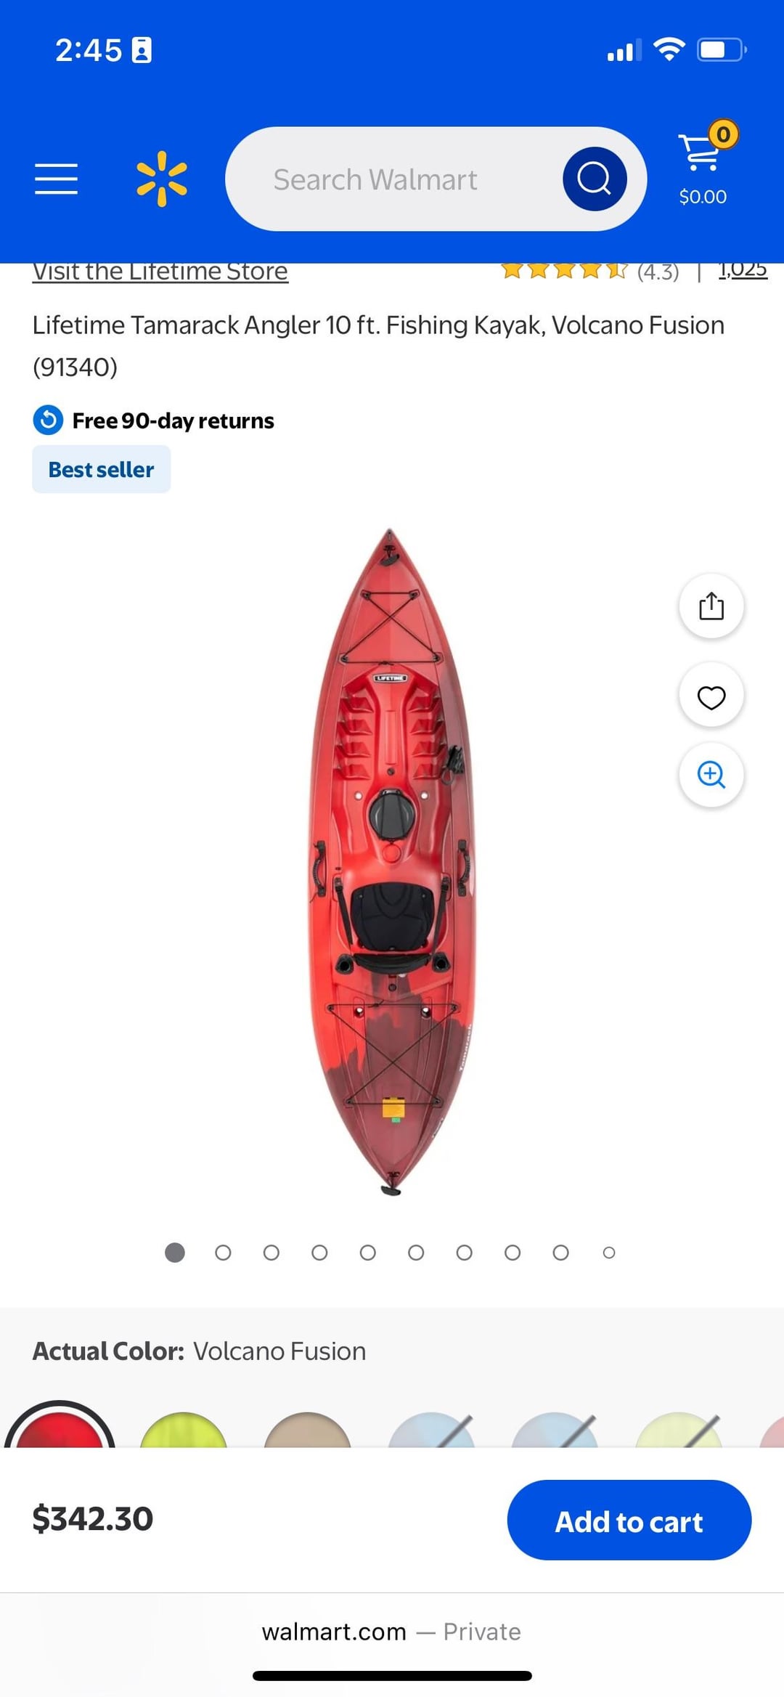Choose the lime green color swatch

tap(184, 1431)
